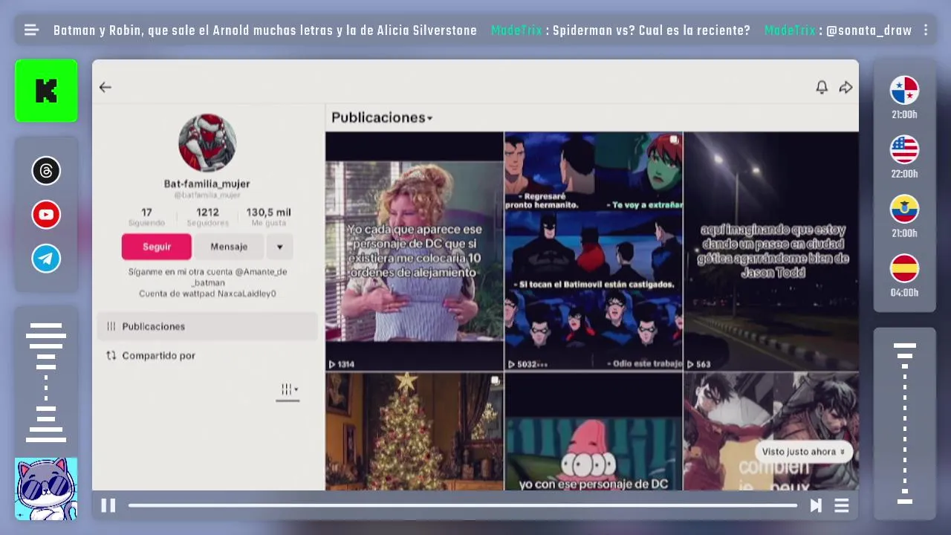Screen dimensions: 951x535
Task: Open the Threads social icon
Action: [x=46, y=171]
